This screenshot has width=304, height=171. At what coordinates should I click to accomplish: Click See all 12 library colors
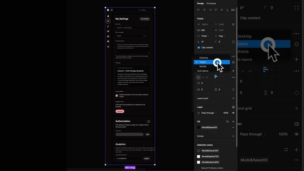[x=212, y=168]
